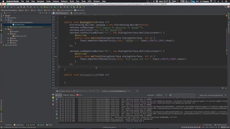Expand the mipmap resource folder
This screenshot has width=230, height=129.
coord(8,40)
